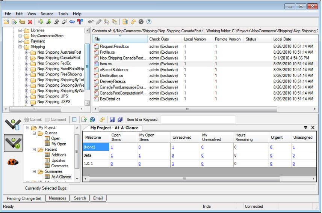The width and height of the screenshot is (322, 213).
Task: Open the File menu
Action: [x=8, y=14]
